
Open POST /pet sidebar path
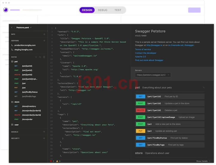click(20, 83)
